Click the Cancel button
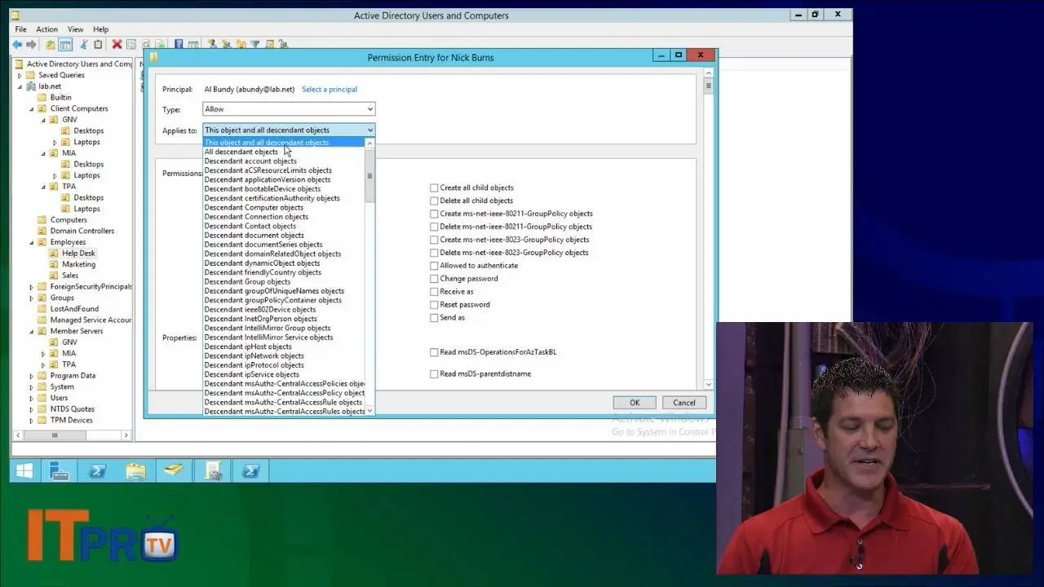Screen dimensions: 1044x587 (x=683, y=403)
